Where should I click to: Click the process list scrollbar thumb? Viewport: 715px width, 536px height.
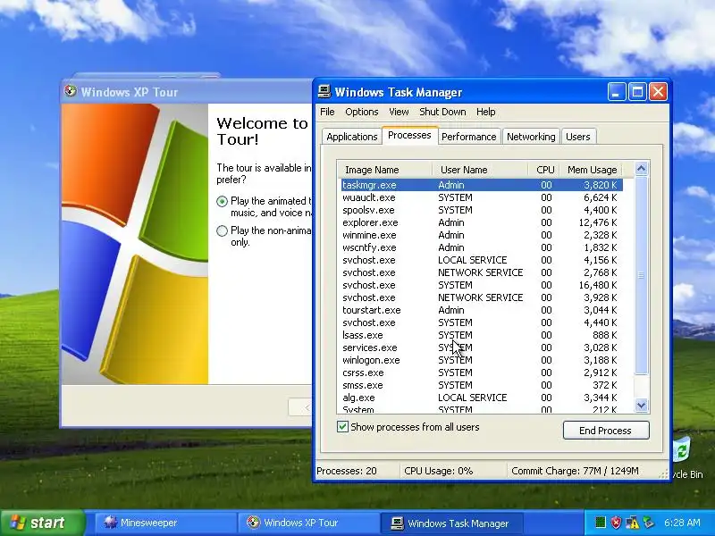point(641,275)
